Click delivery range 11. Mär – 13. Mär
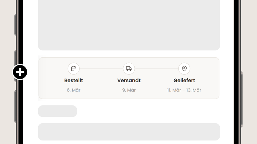Image resolution: width=257 pixels, height=144 pixels. point(184,90)
